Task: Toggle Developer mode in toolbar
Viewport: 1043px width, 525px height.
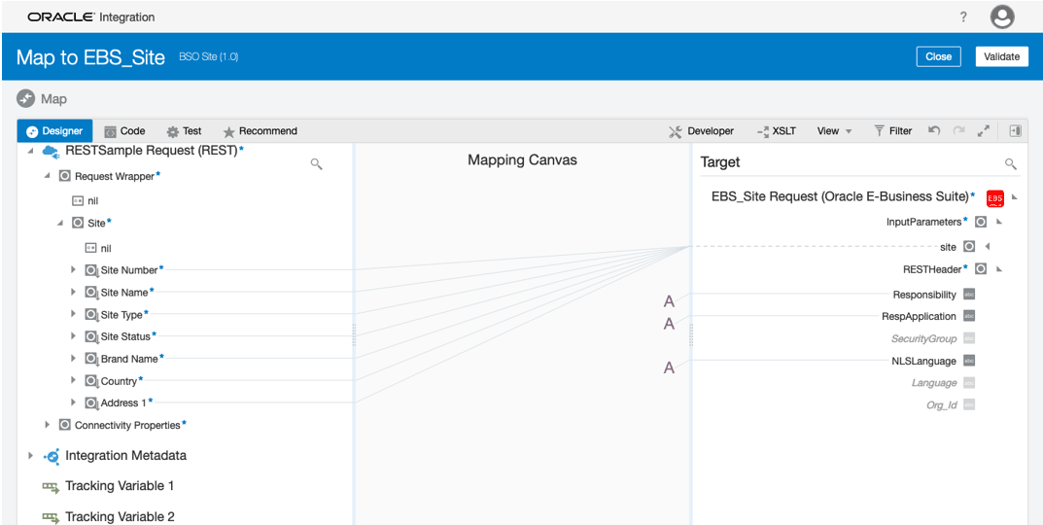Action: [701, 131]
